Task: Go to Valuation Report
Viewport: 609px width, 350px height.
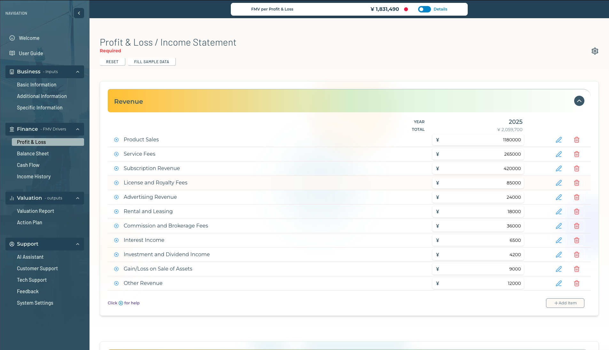Action: tap(35, 211)
